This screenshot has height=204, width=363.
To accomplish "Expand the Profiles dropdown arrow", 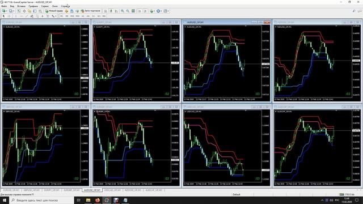I will (14, 11).
